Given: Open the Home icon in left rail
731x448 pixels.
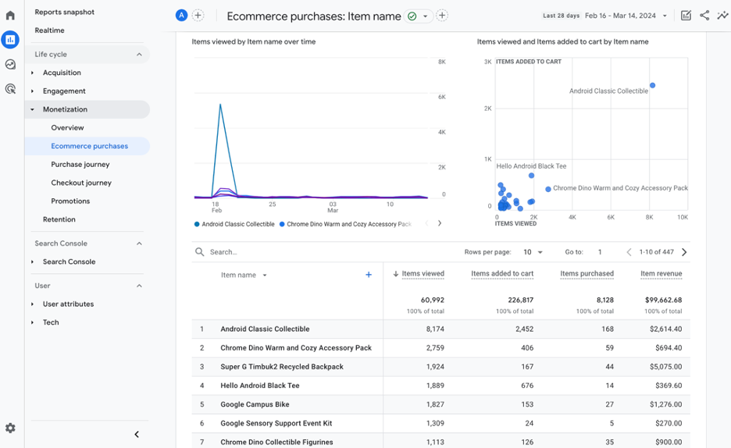Looking at the screenshot, I should (10, 16).
